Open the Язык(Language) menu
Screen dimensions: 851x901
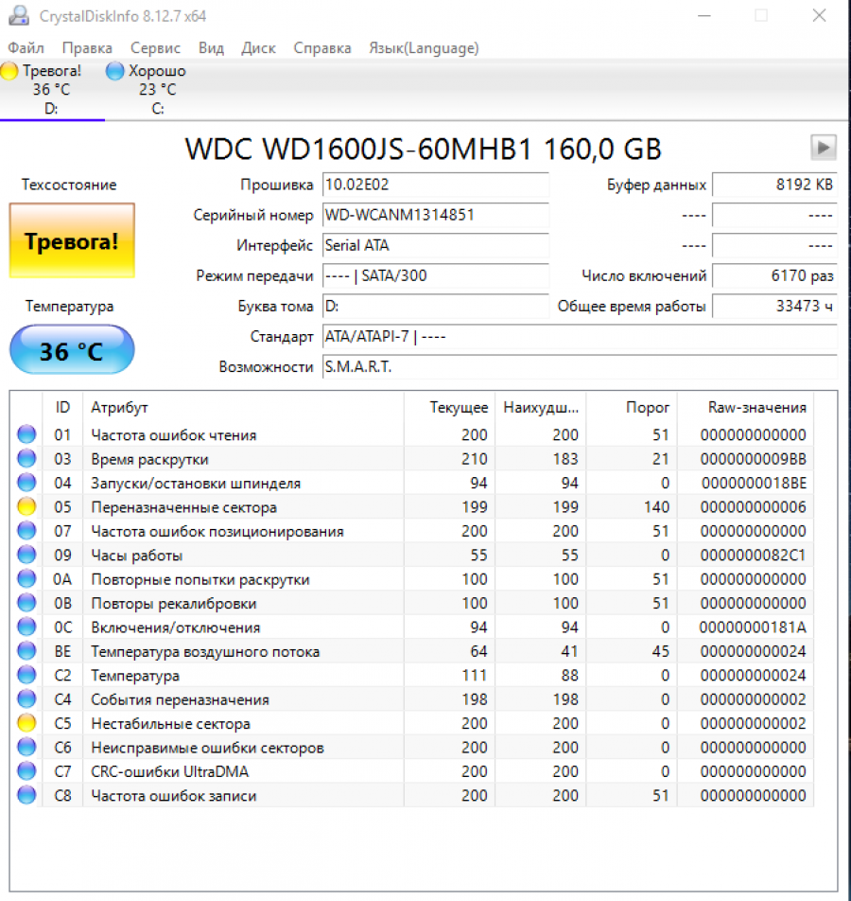[x=423, y=47]
